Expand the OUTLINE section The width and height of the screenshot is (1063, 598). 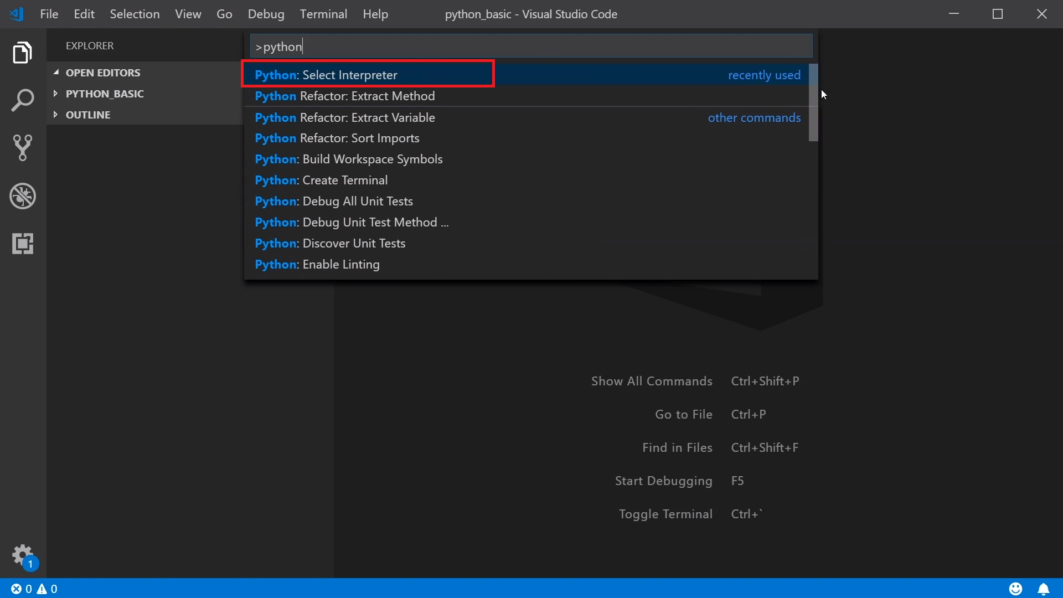(87, 115)
